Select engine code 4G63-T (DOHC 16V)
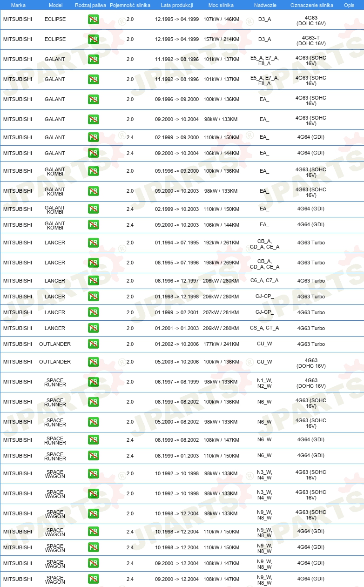364x587 pixels. pyautogui.click(x=311, y=41)
